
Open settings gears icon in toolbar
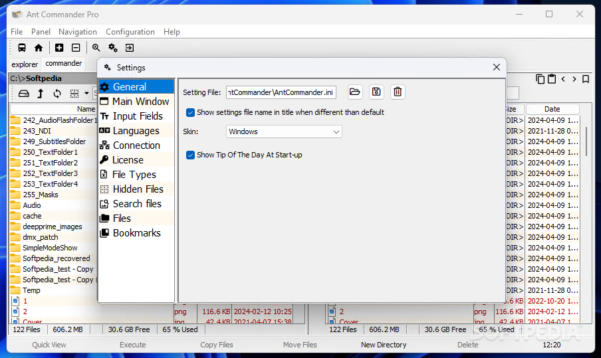(x=113, y=48)
